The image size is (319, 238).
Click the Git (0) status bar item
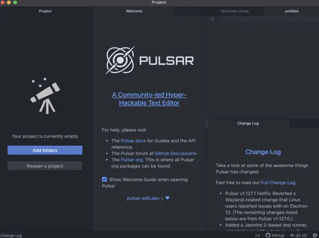tap(298, 235)
